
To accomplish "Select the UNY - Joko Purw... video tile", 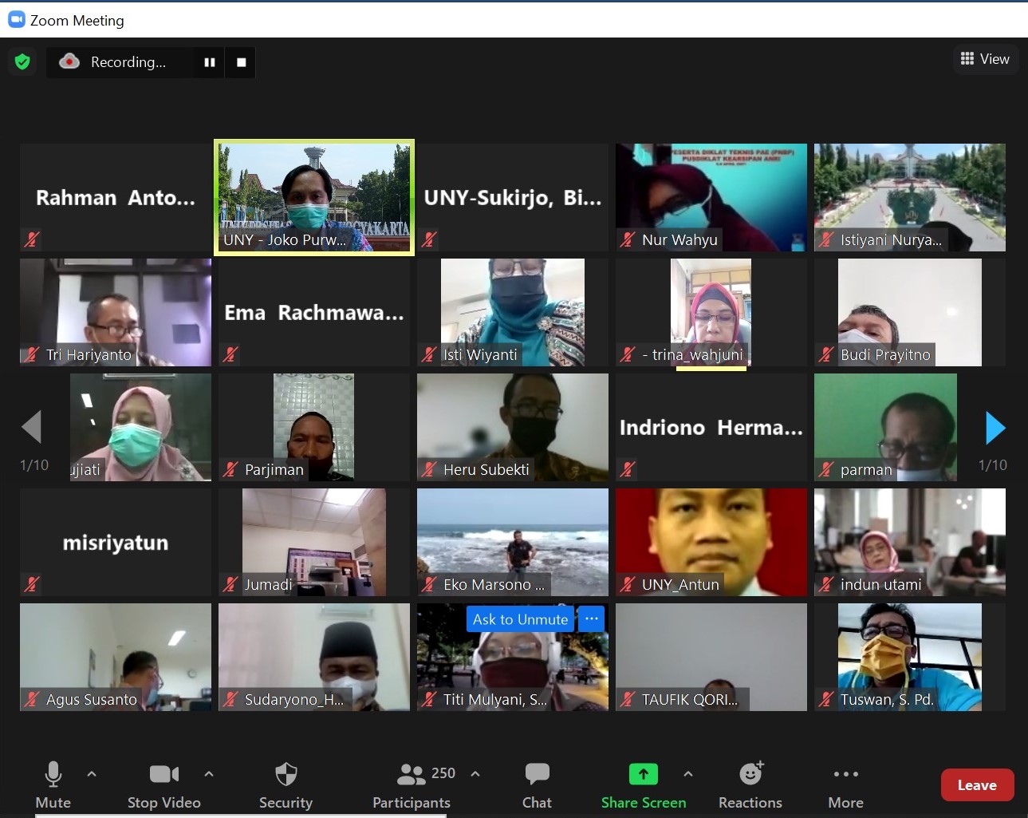I will [314, 198].
